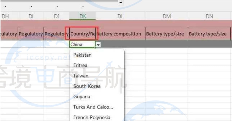Pick French Polynesia from the list
The image size is (232, 121).
92,117
